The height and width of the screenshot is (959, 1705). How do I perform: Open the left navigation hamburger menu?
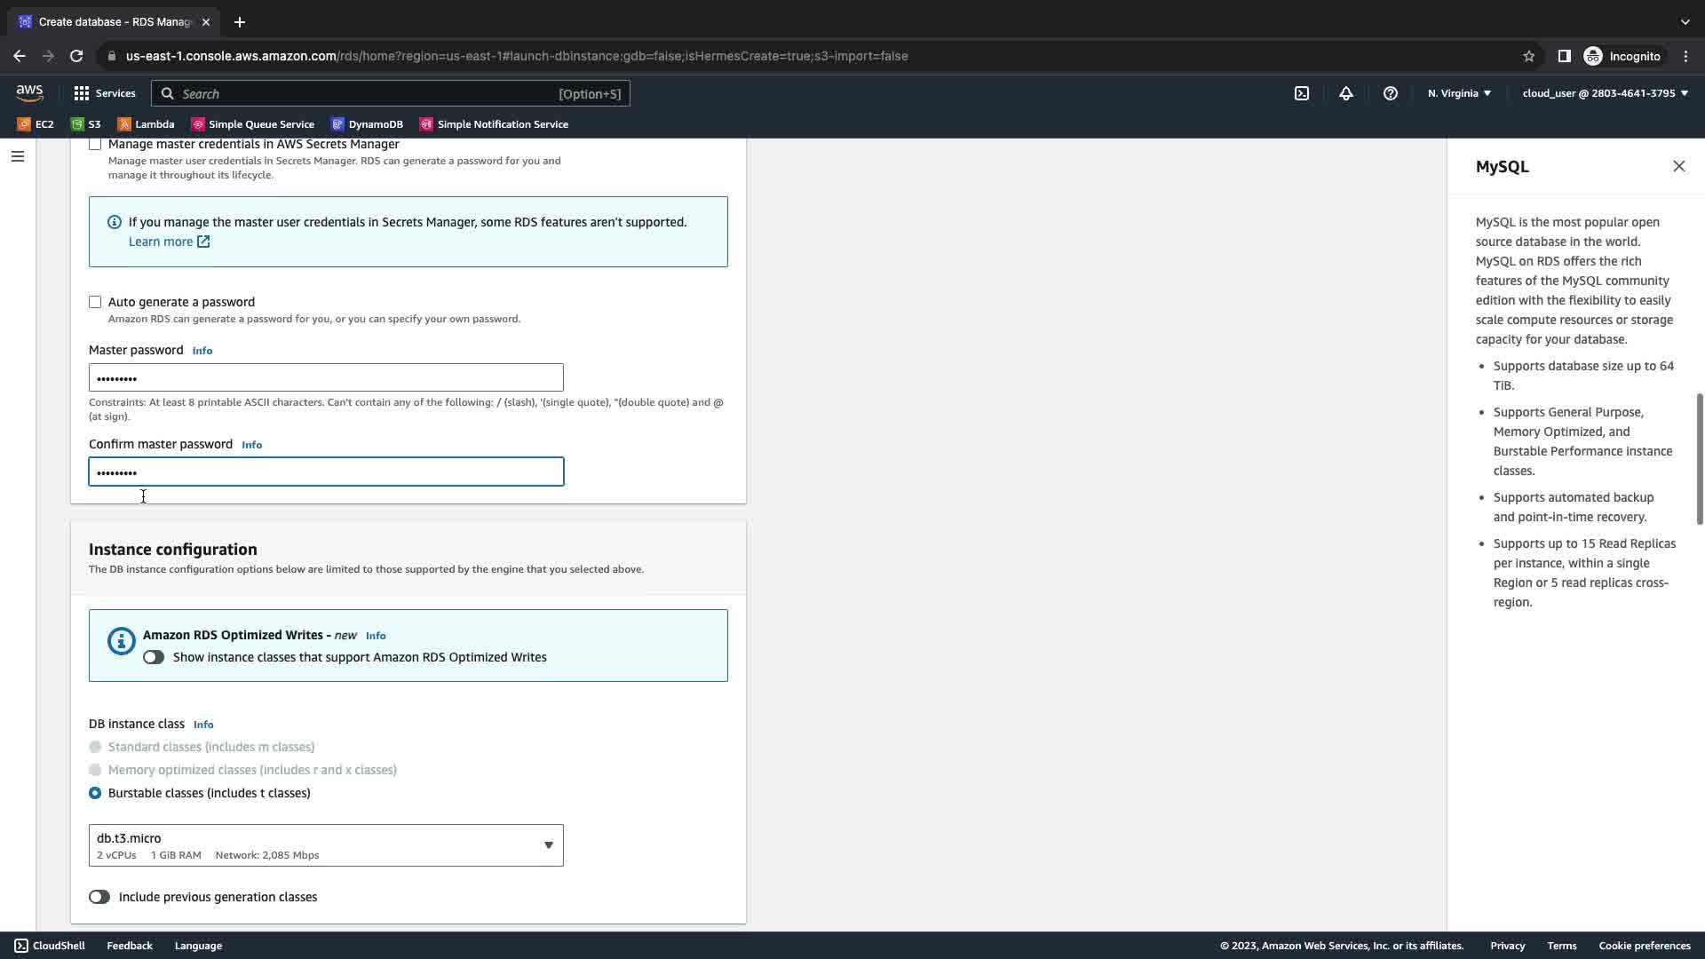point(18,156)
